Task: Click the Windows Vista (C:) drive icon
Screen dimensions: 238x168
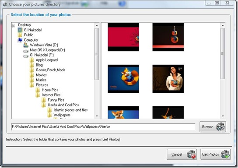Action: coord(26,45)
